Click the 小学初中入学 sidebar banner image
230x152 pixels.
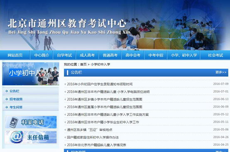coord(31,74)
